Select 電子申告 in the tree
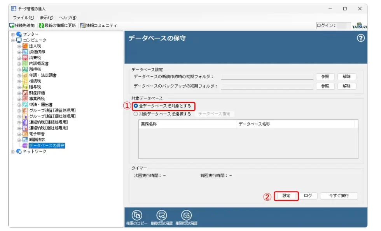The width and height of the screenshot is (381, 231). [x=37, y=134]
